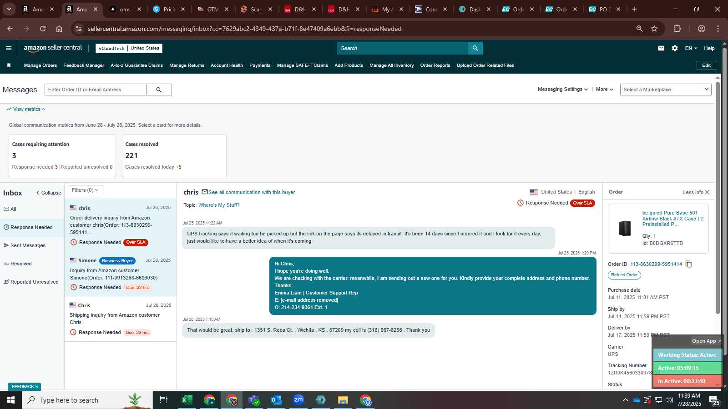Open the tab search dropdown arrow
This screenshot has width=728, height=409.
pos(9,9)
